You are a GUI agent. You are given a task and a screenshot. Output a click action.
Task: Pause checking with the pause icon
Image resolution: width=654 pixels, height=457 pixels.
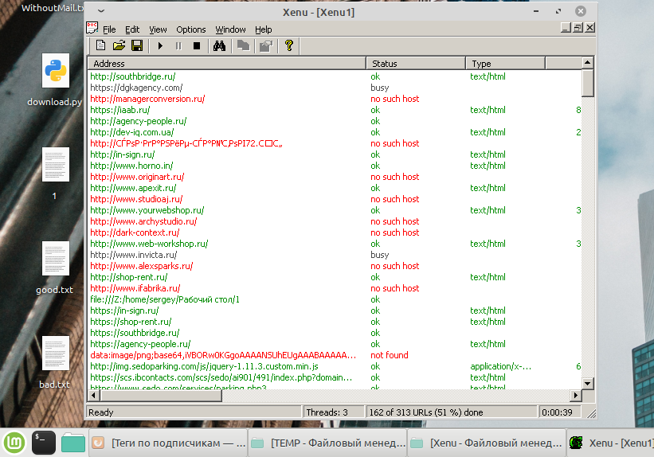[x=178, y=45]
